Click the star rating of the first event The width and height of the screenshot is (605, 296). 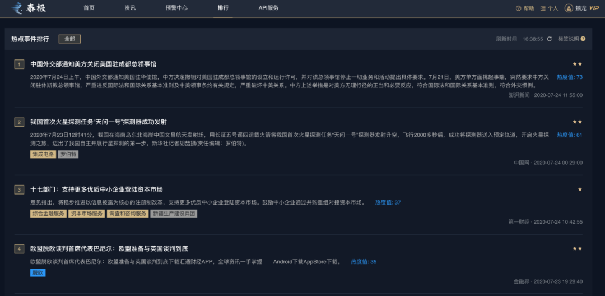(577, 64)
